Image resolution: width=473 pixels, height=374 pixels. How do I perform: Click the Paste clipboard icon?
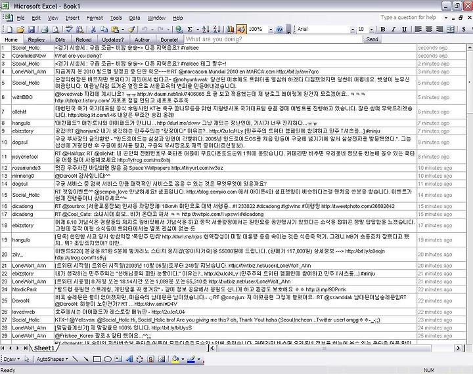coord(115,30)
